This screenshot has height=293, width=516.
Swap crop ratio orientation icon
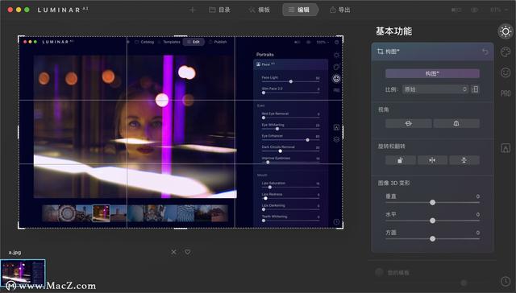click(x=475, y=89)
